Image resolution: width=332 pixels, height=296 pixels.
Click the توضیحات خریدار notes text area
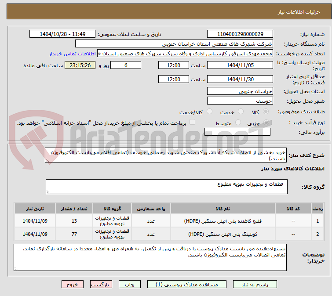(x=150, y=257)
